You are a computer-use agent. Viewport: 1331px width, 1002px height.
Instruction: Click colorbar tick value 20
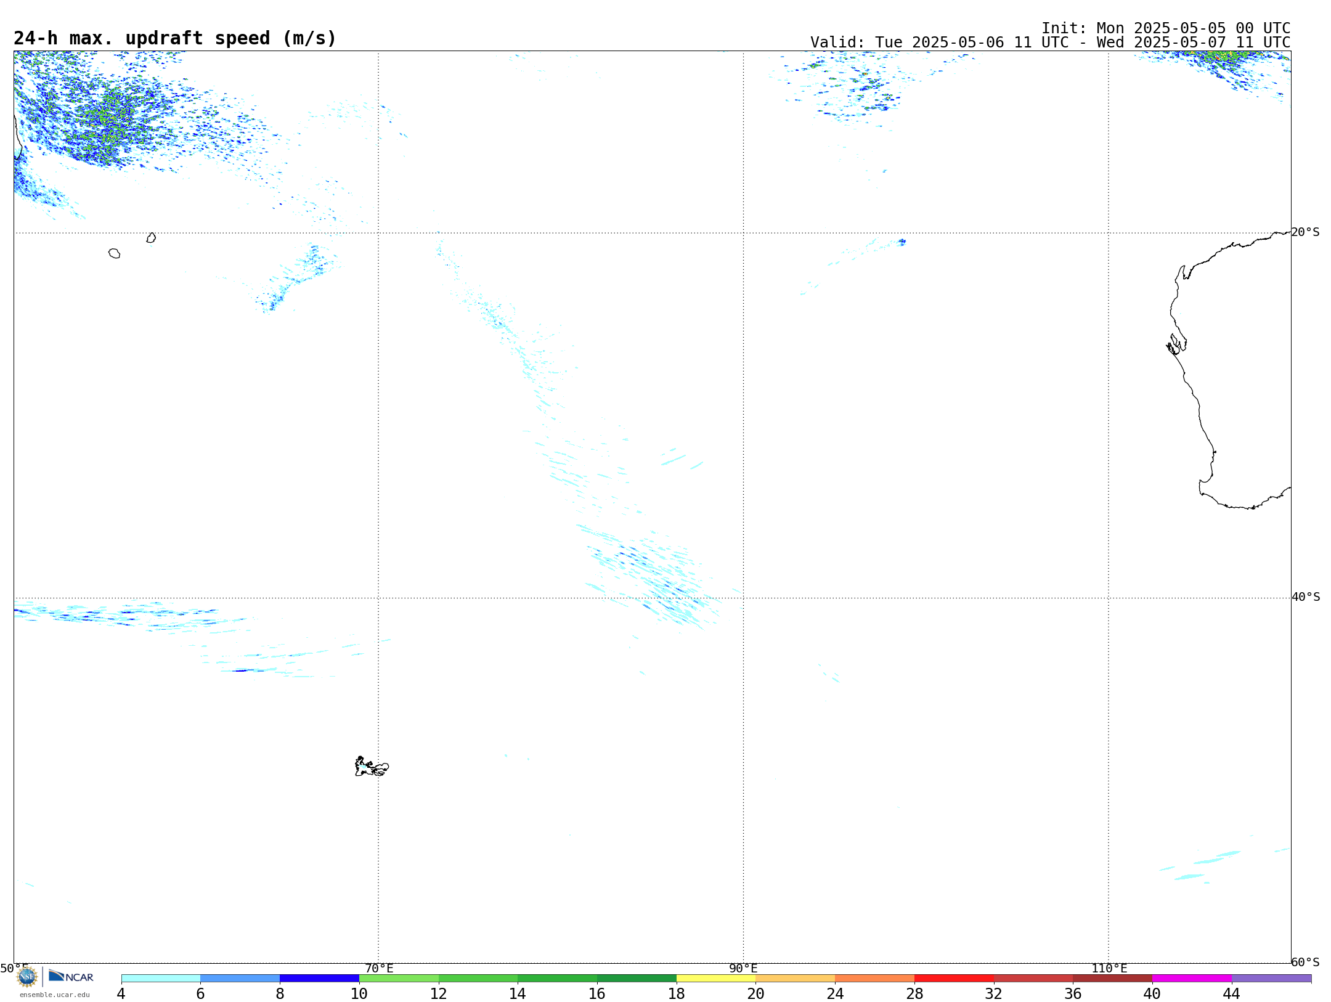point(756,993)
